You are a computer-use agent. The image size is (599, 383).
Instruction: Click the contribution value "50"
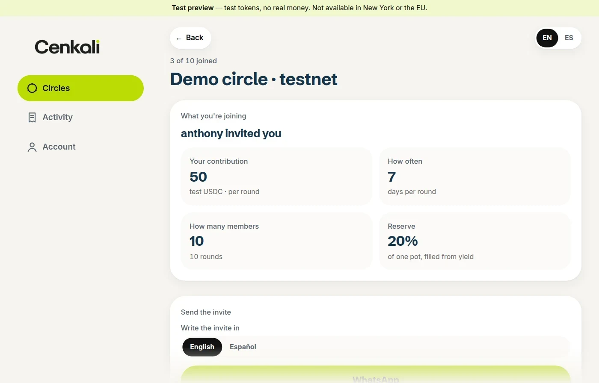click(198, 177)
